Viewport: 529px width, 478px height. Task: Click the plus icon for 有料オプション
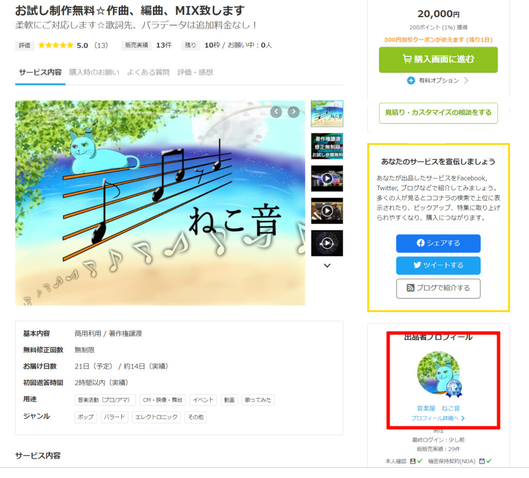(411, 80)
